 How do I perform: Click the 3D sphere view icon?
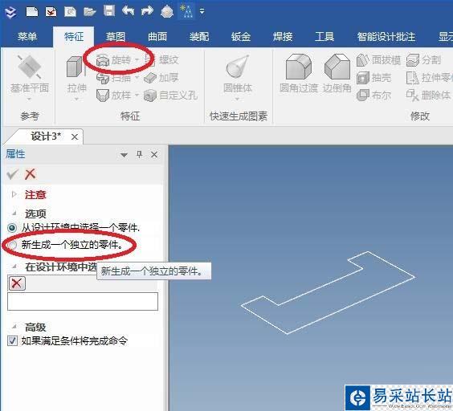(167, 11)
